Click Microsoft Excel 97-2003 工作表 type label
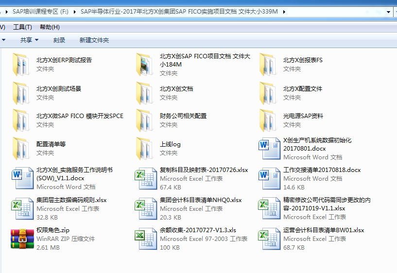The width and height of the screenshot is (397, 273). [204, 239]
